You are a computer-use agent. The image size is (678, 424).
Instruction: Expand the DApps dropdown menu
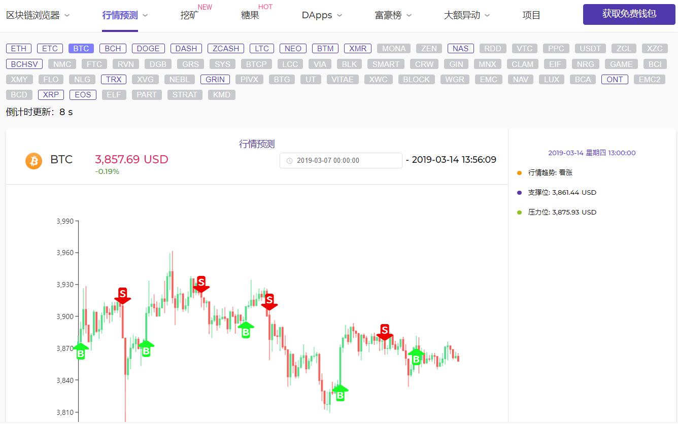click(x=322, y=15)
